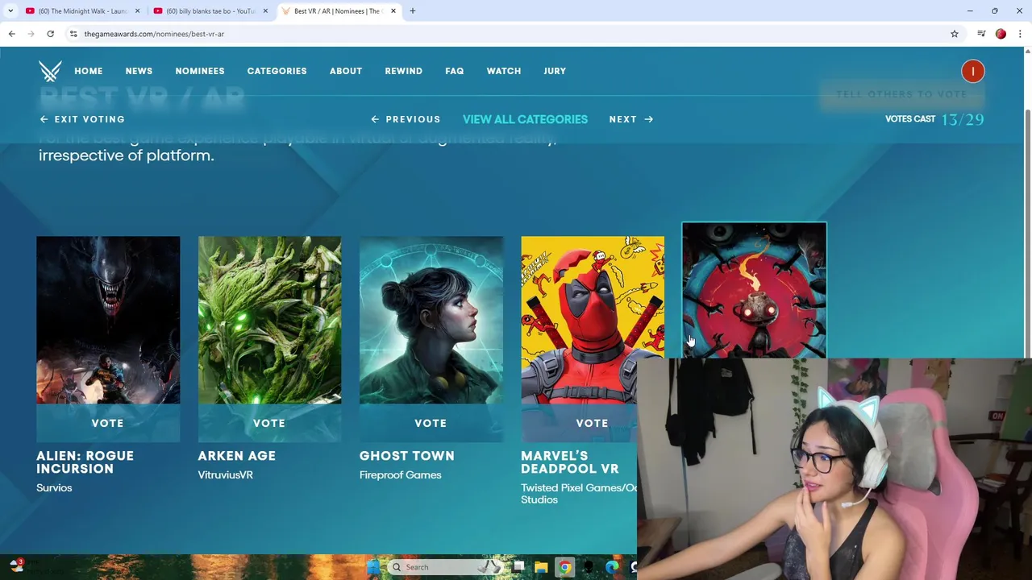Close the Best VR / AR tab
Viewport: 1032px width, 580px height.
pos(393,11)
